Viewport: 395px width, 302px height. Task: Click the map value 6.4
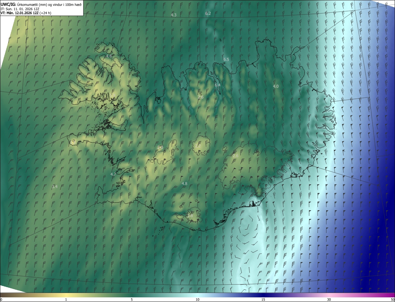pyautogui.click(x=218, y=85)
